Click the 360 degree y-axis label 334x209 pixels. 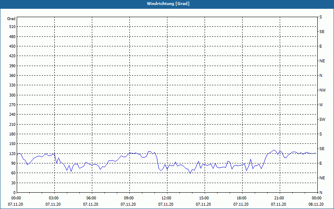point(12,76)
